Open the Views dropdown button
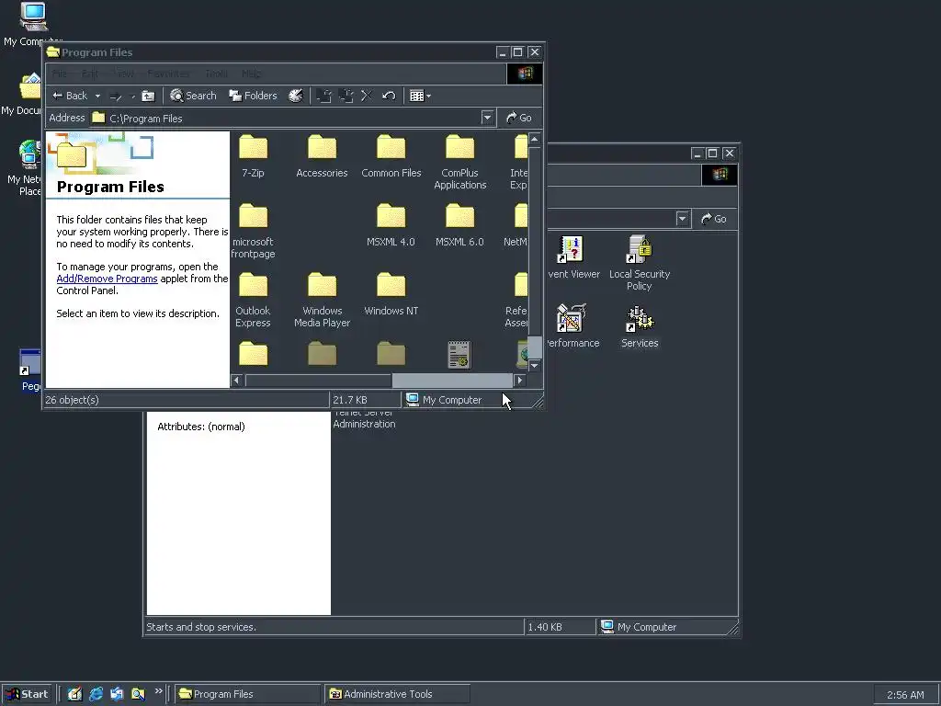The width and height of the screenshot is (941, 706). (420, 96)
